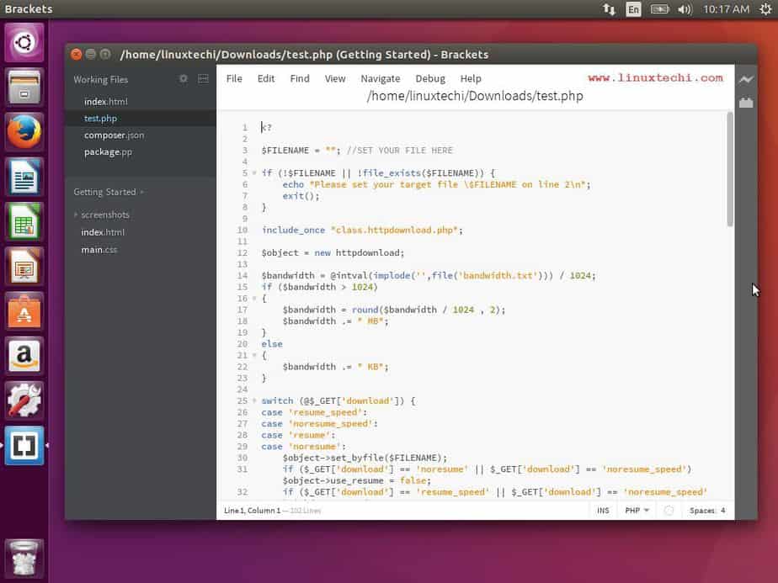778x583 pixels.
Task: Open system power gear menu
Action: tap(765, 9)
